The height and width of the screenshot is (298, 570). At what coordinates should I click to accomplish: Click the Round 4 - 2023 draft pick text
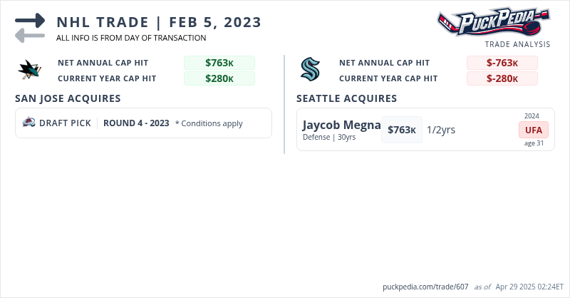click(x=136, y=123)
